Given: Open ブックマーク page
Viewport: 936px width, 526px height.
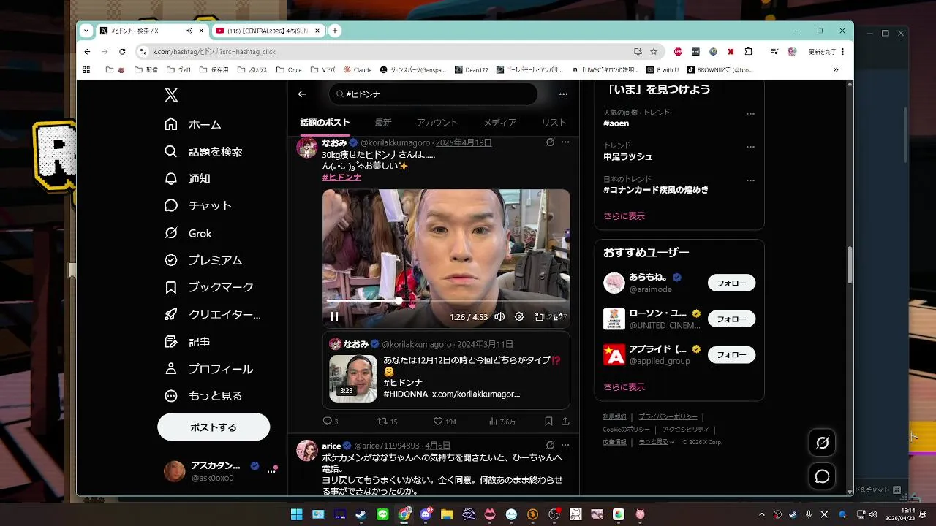Looking at the screenshot, I should [x=209, y=287].
